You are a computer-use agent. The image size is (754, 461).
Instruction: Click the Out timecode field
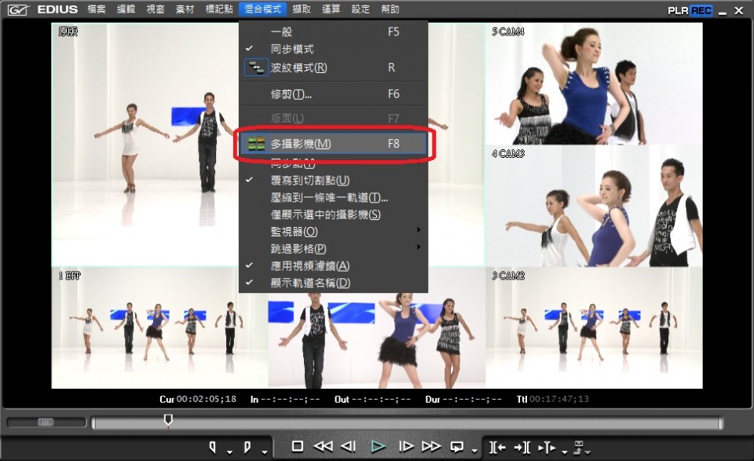(x=381, y=399)
